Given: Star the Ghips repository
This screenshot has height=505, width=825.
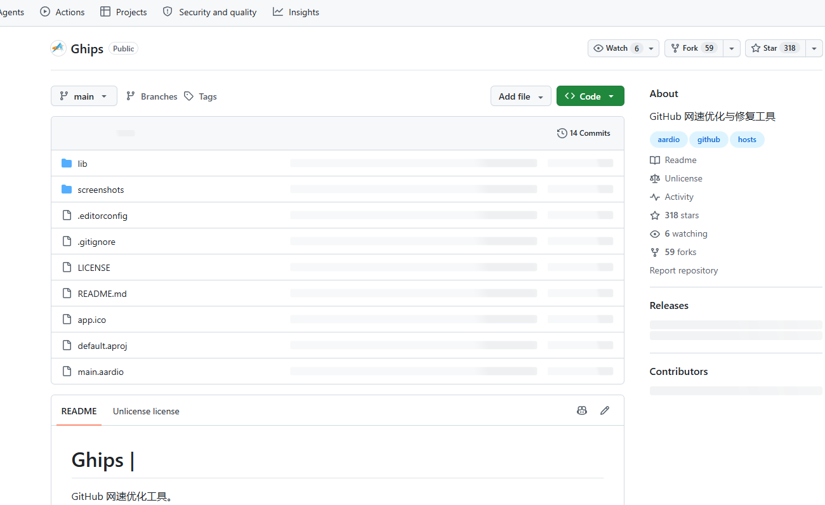Looking at the screenshot, I should tap(775, 48).
